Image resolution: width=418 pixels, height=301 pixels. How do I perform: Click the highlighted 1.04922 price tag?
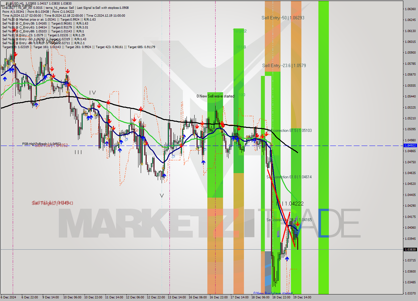(410, 145)
